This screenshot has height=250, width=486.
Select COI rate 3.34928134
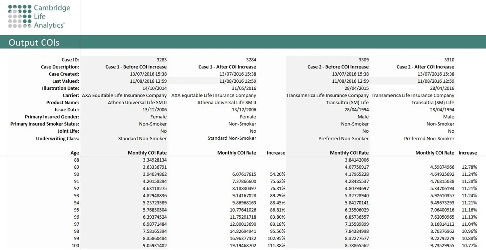155,160
